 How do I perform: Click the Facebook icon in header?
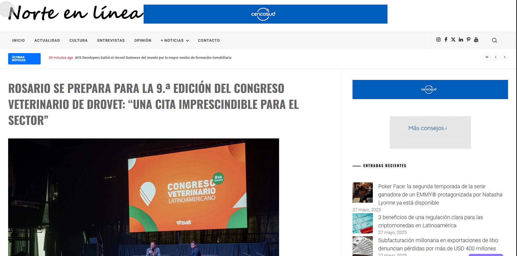coord(446,40)
